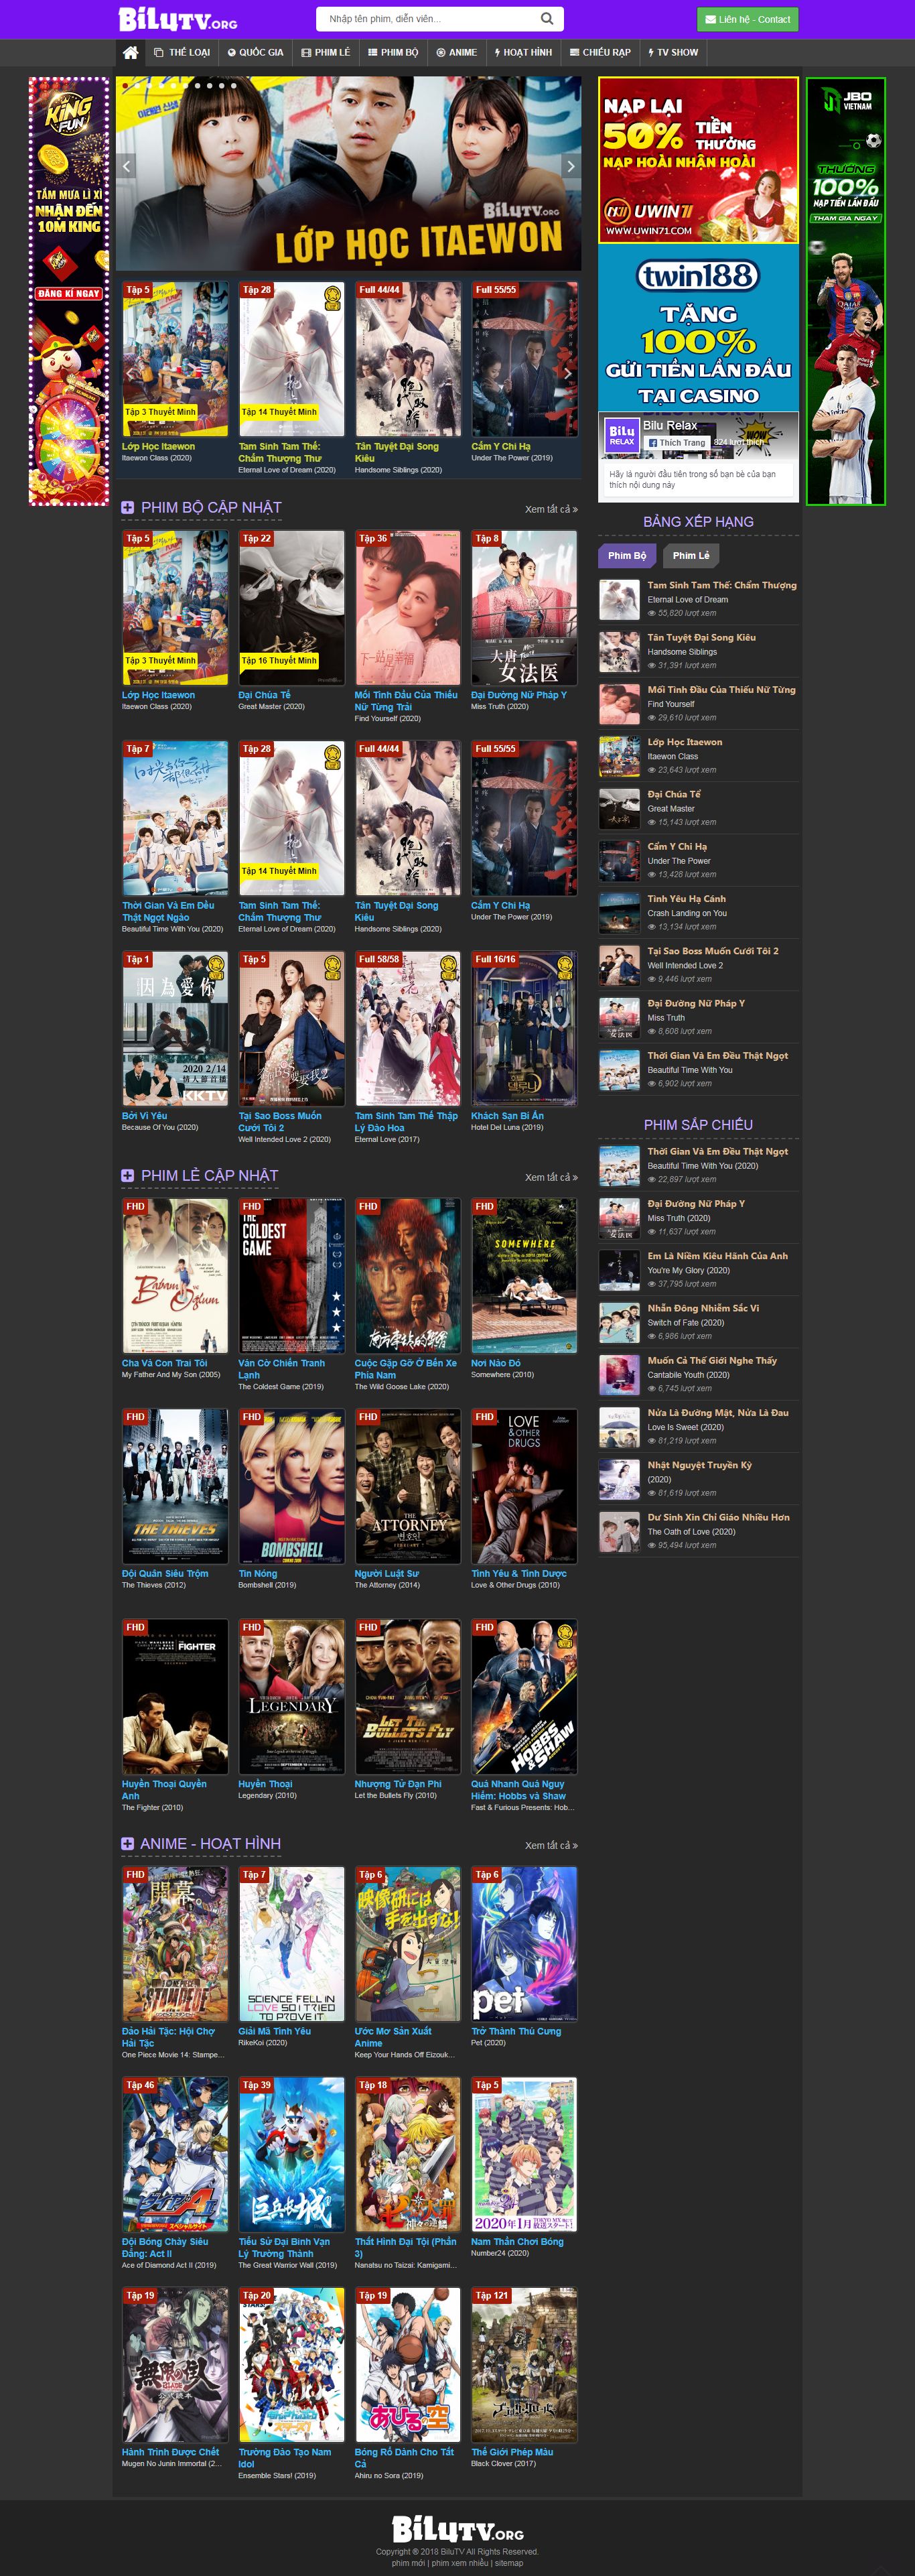
Task: Click plus icon beside Phim Lẻ Cập Nhật
Action: [127, 1176]
